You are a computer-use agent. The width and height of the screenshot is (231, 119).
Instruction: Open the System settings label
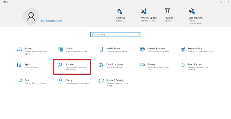28,48
